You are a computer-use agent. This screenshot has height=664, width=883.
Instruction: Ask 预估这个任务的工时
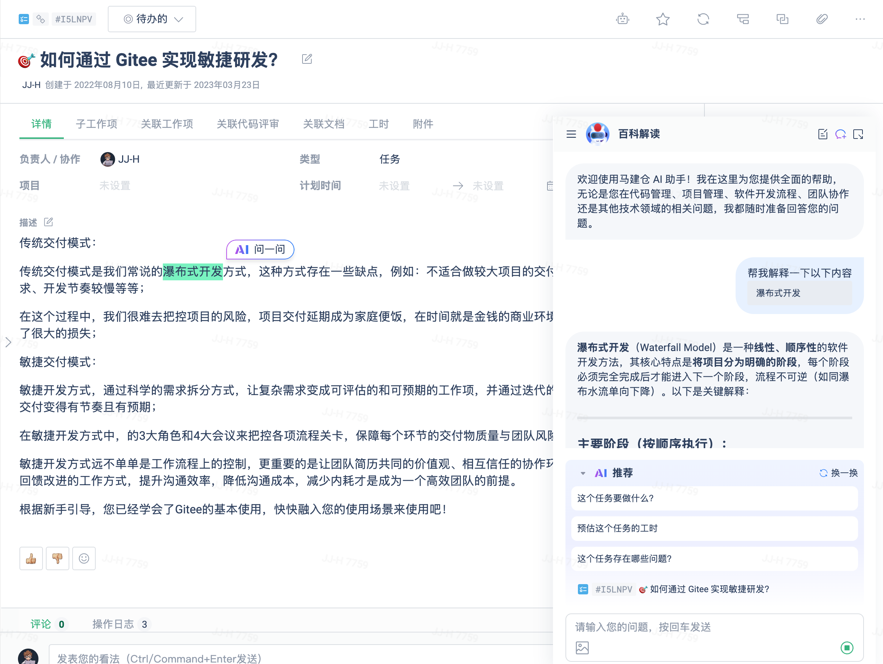click(x=714, y=528)
